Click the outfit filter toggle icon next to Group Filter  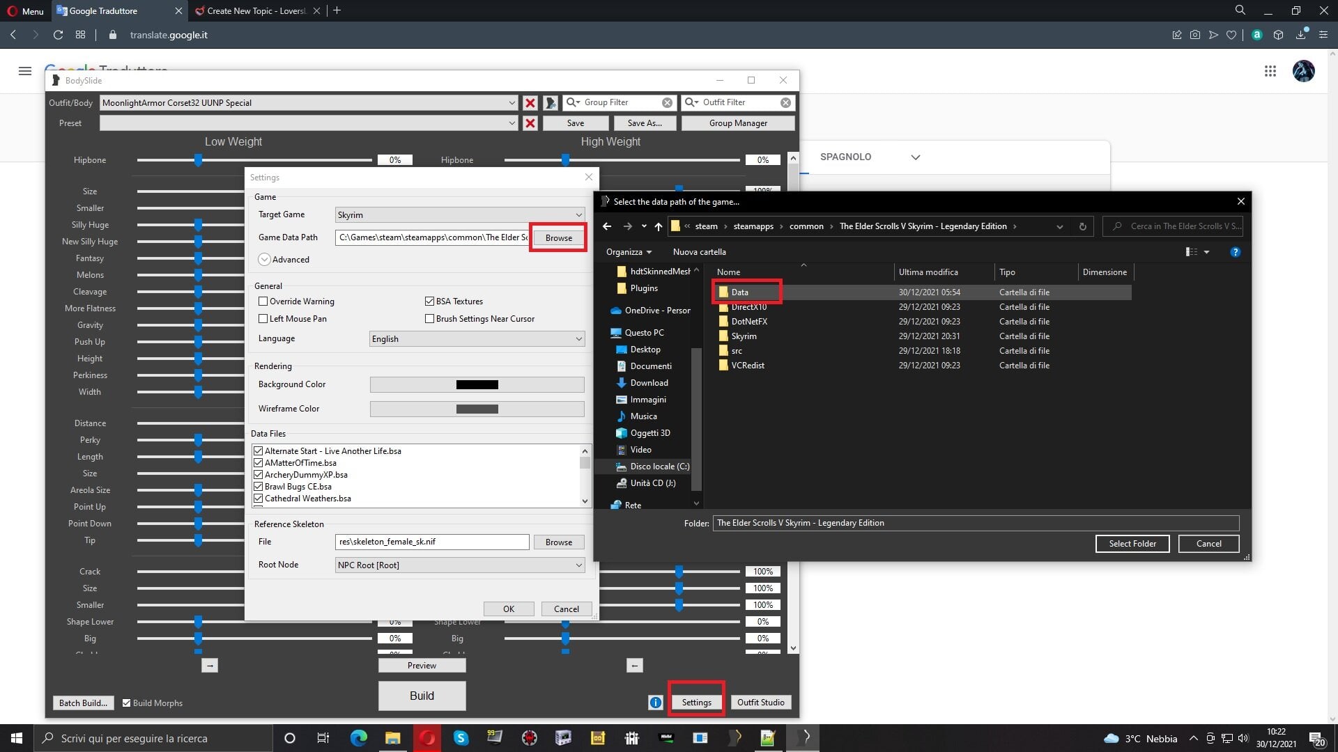551,103
